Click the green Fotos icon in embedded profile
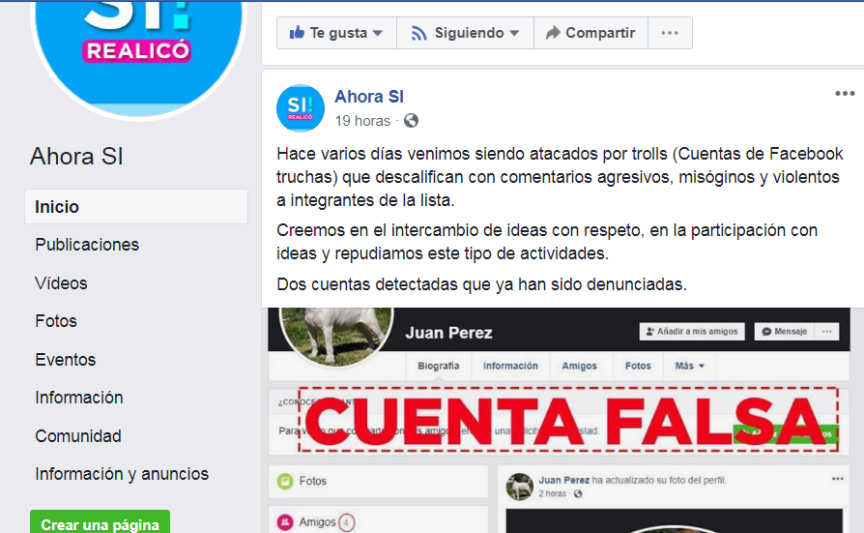864x533 pixels. point(285,481)
